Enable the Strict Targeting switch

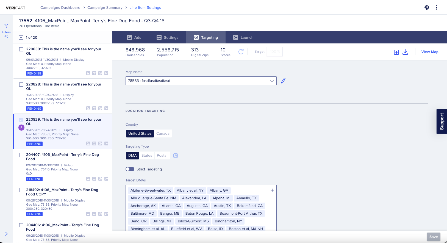(130, 169)
